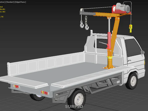Select the cable hook at boom tip

[x=82, y=24]
